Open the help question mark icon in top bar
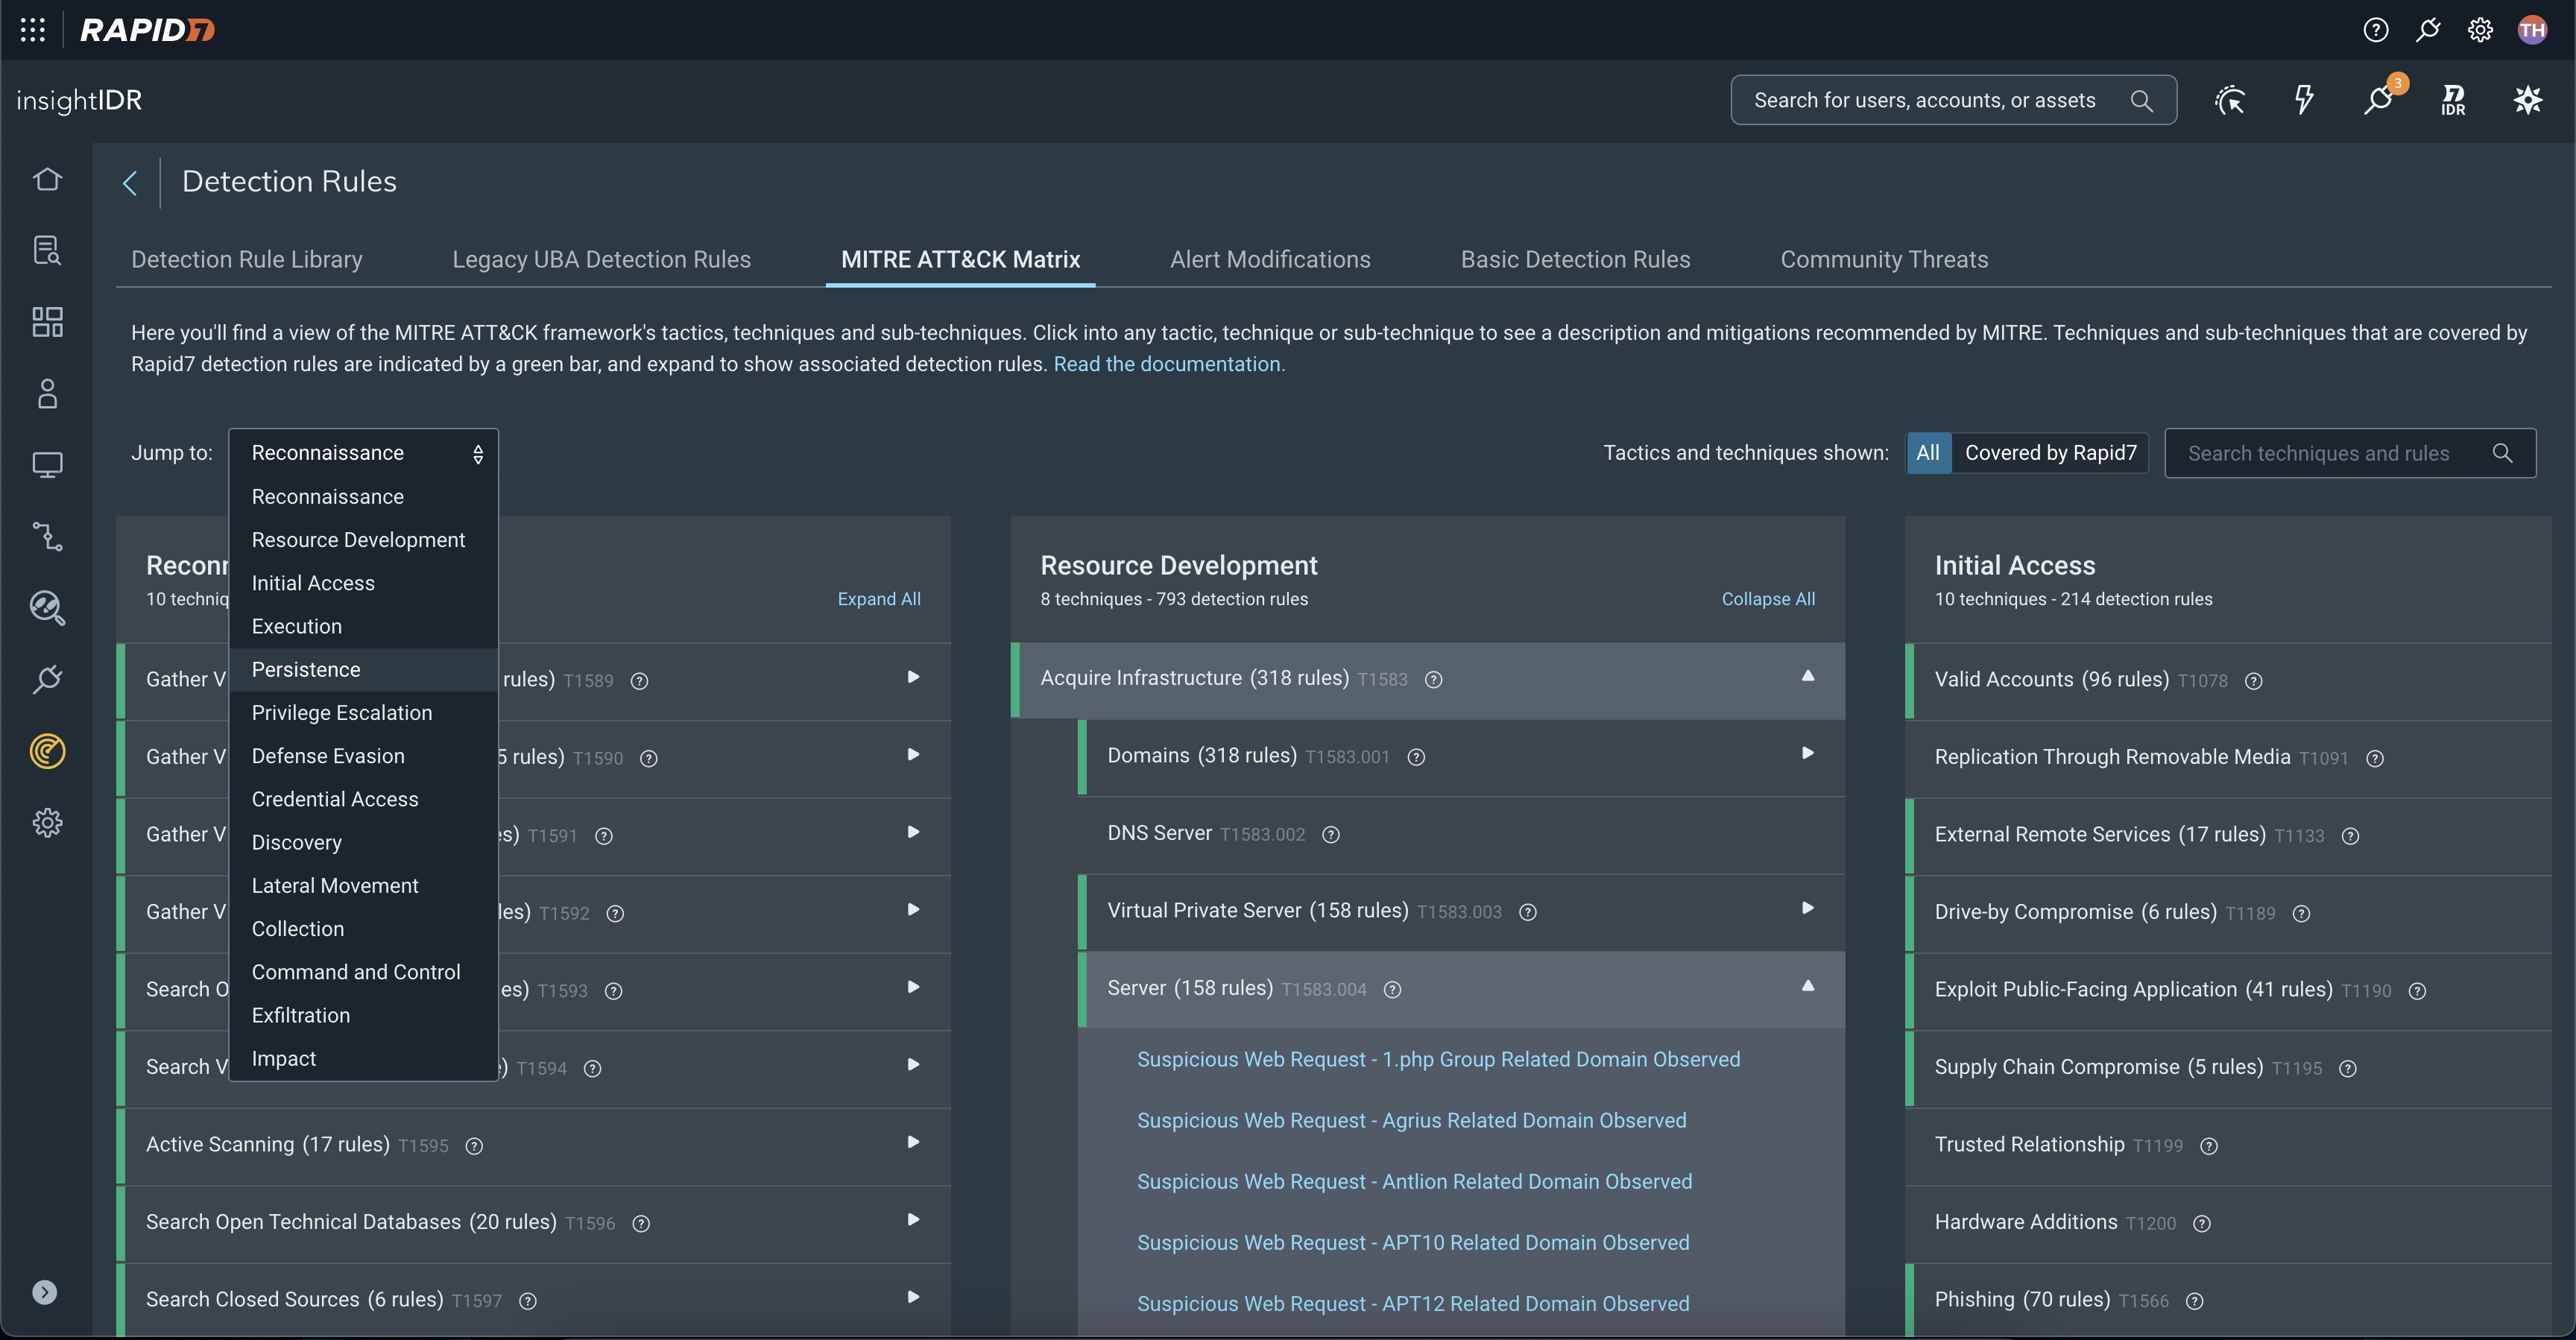This screenshot has height=1340, width=2576. [x=2375, y=30]
